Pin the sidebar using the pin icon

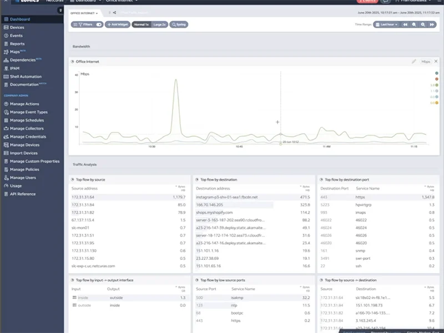click(x=60, y=10)
